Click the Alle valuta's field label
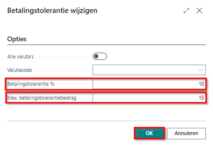Image resolution: width=213 pixels, height=147 pixels. [x=20, y=57]
